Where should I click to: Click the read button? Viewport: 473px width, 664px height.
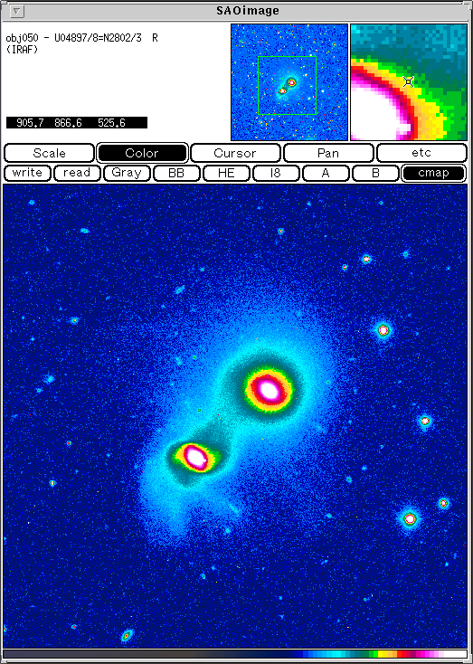[x=77, y=173]
